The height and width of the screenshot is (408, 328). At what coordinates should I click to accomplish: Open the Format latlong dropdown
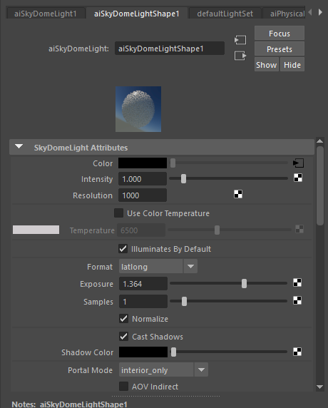[x=158, y=267]
